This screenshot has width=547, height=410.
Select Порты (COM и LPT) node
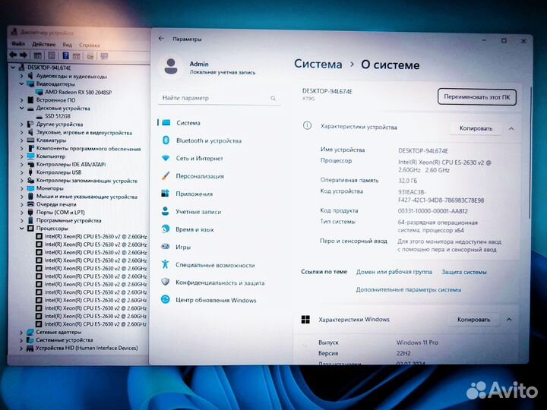(60, 213)
